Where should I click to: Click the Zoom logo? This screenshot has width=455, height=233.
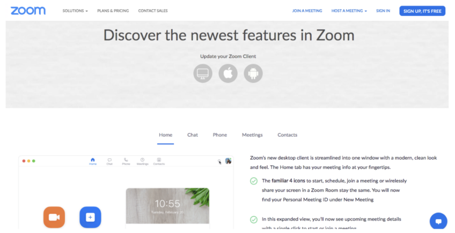coord(28,11)
